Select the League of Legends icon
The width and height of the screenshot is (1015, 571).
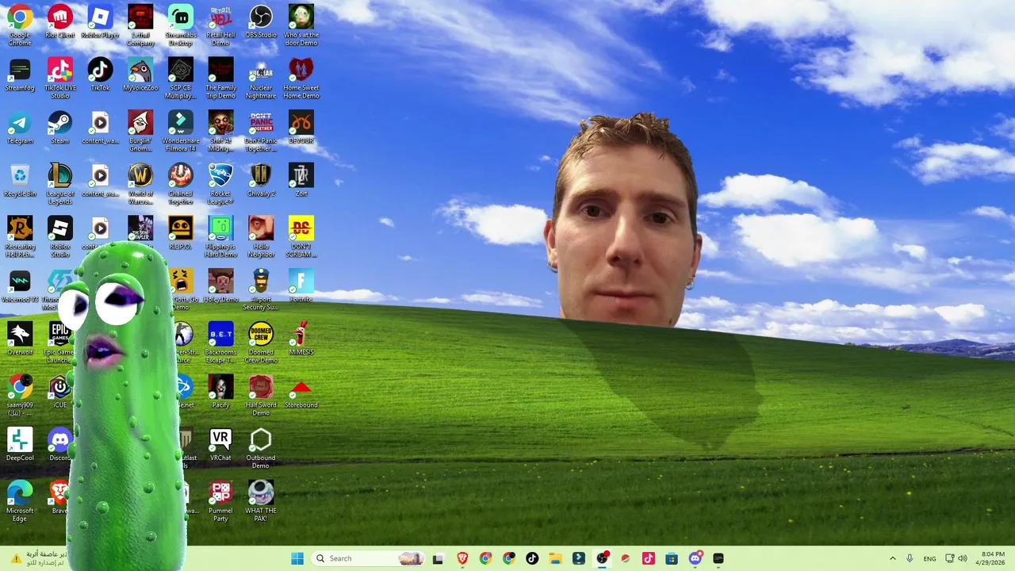[x=60, y=184]
